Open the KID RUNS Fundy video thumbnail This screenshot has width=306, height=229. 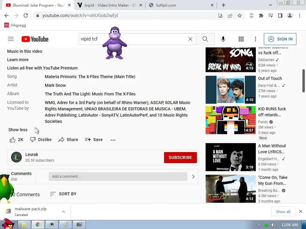(x=230, y=120)
